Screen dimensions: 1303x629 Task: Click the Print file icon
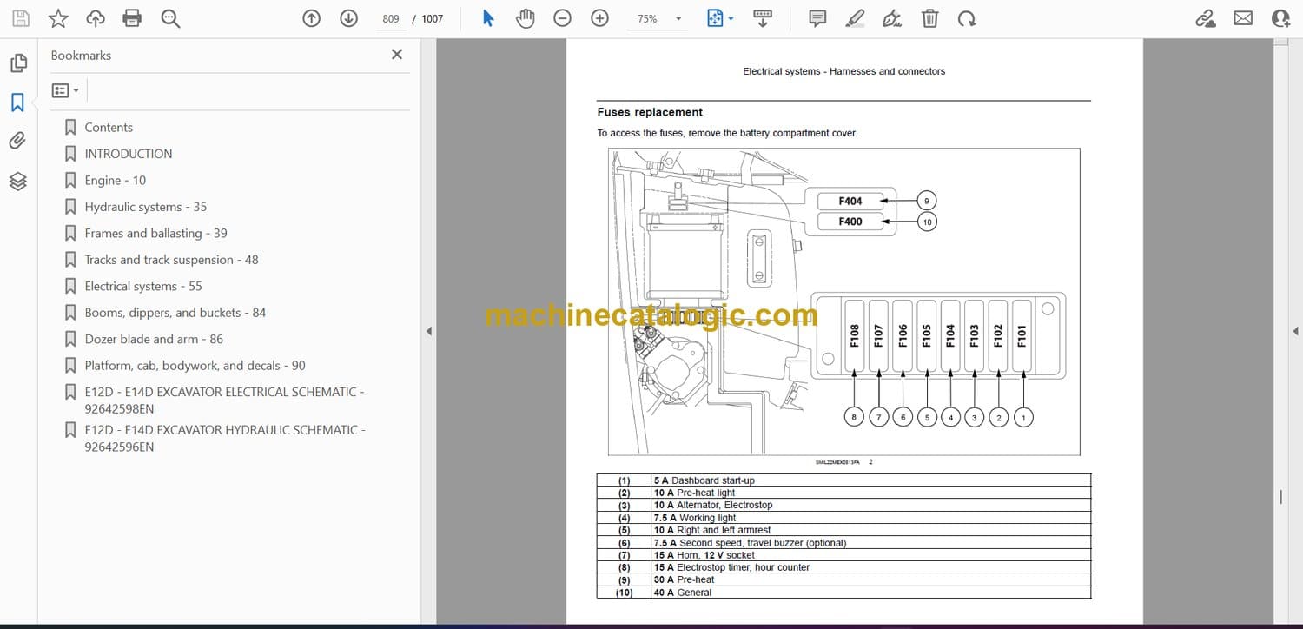[x=132, y=18]
